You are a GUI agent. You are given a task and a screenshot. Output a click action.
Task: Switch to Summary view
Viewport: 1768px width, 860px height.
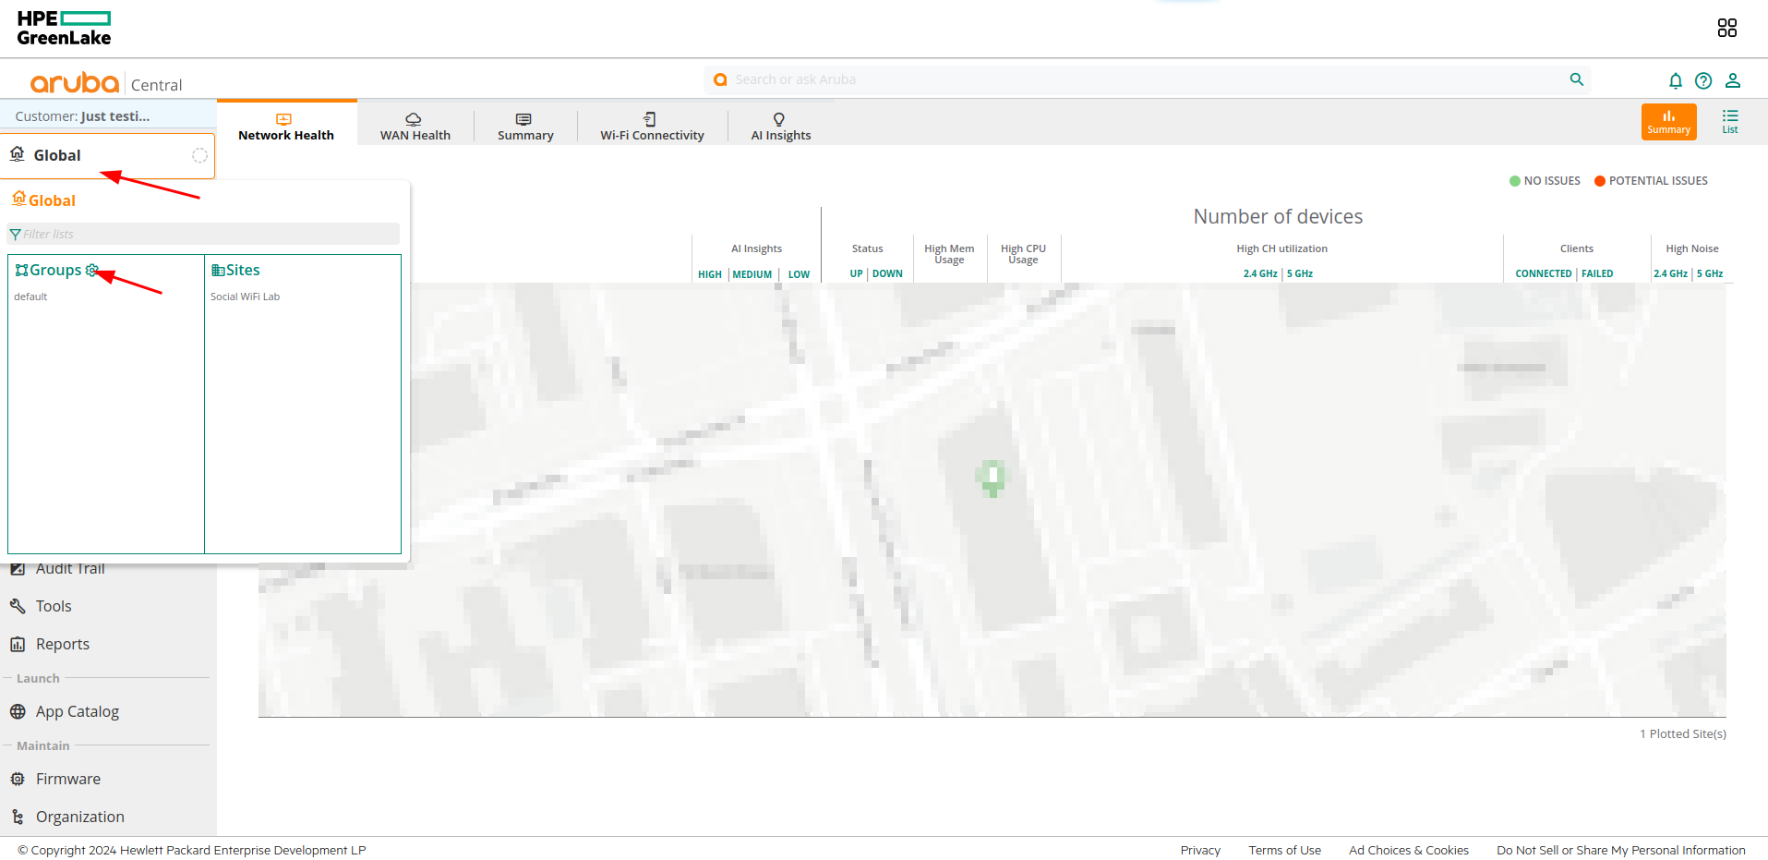click(1668, 121)
